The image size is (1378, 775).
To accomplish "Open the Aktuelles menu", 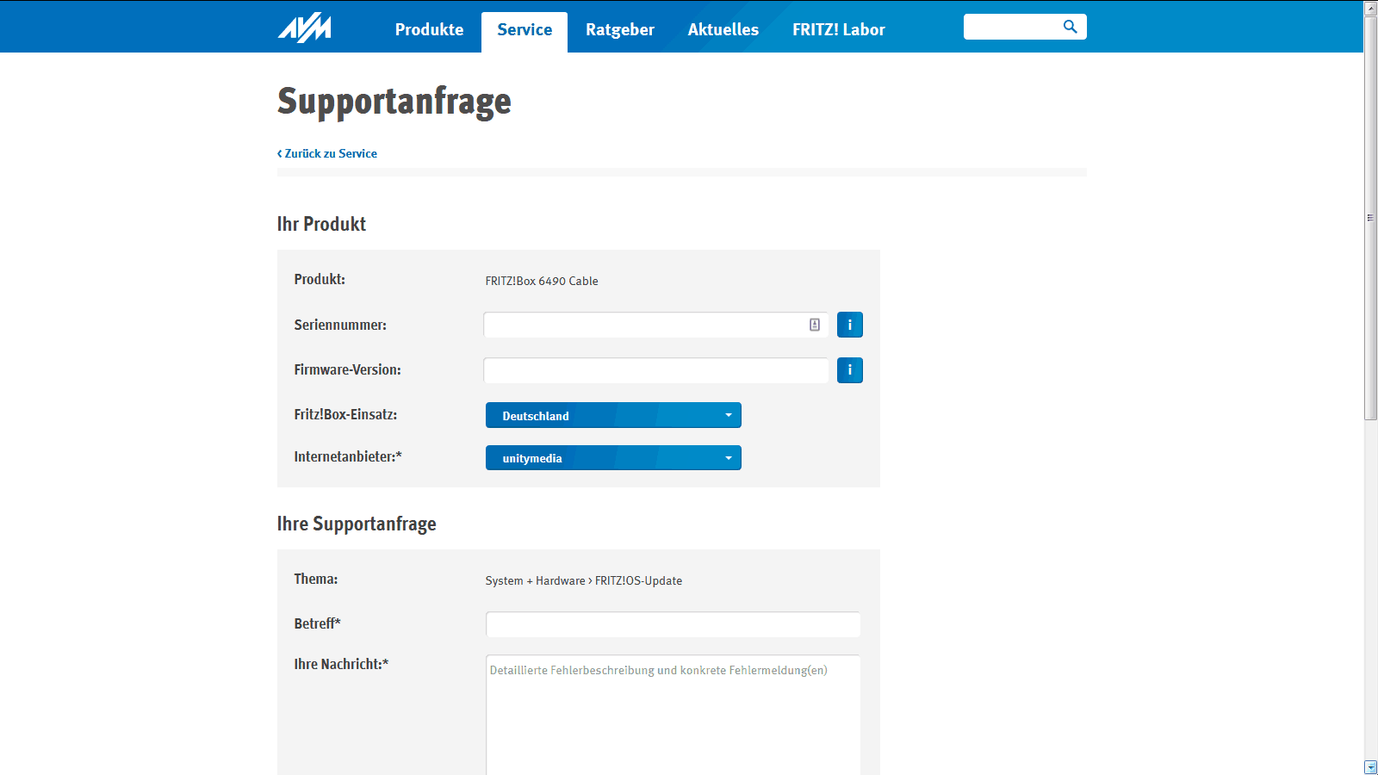I will (x=723, y=29).
